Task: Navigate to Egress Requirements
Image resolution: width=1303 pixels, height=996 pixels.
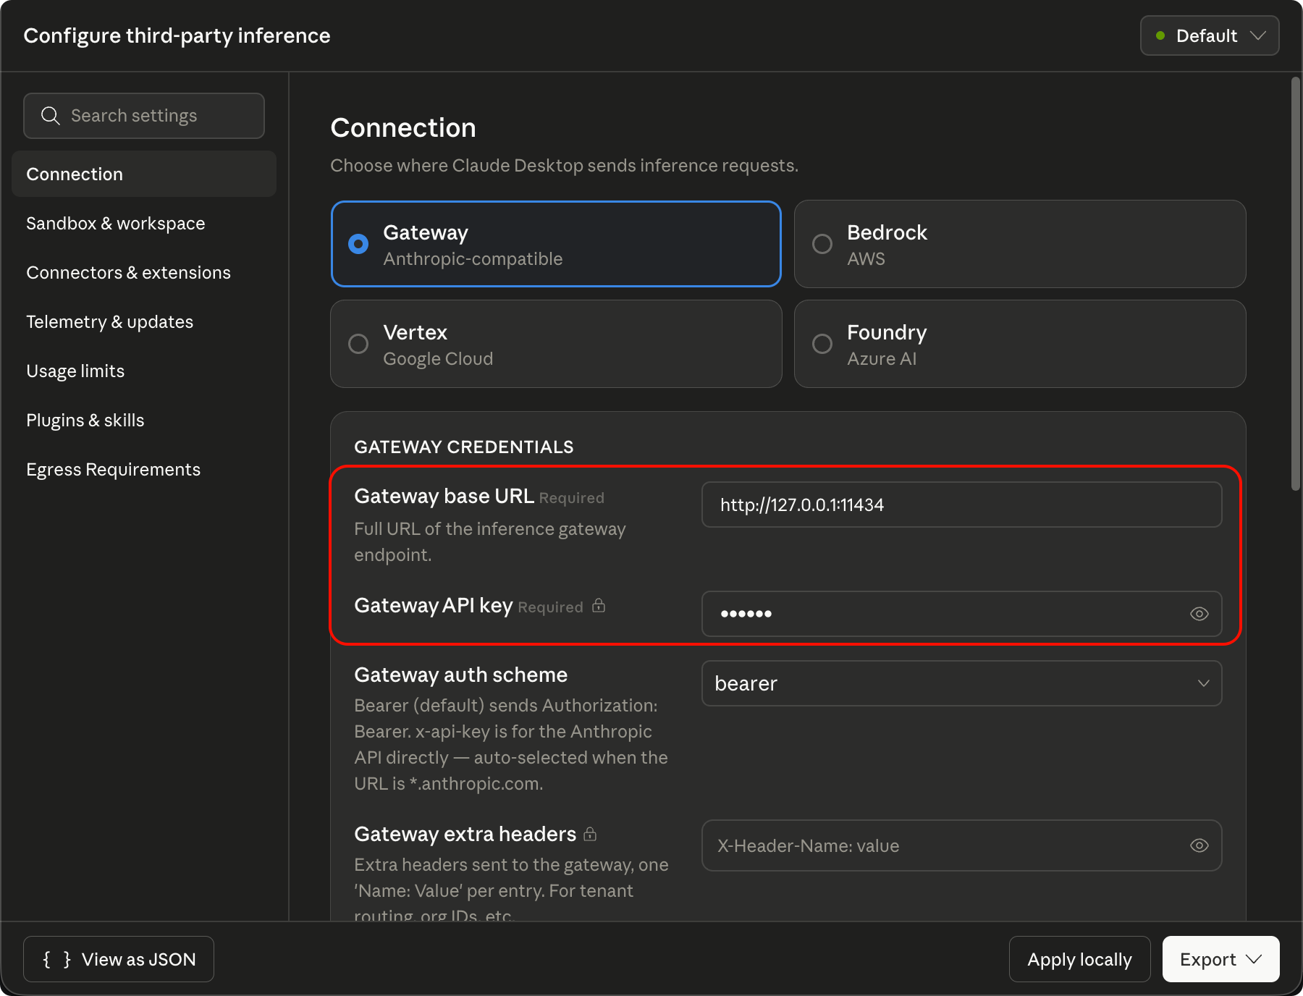Action: click(114, 470)
